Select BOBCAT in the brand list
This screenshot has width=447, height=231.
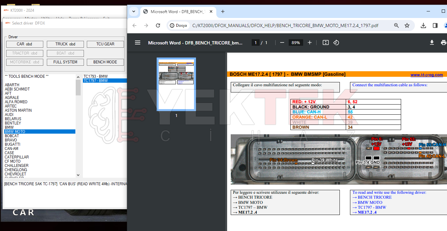[x=40, y=136]
